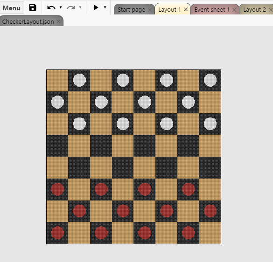Close the CheckerLayout.json tab
Viewport: 273px width, 262px height.
click(x=58, y=21)
